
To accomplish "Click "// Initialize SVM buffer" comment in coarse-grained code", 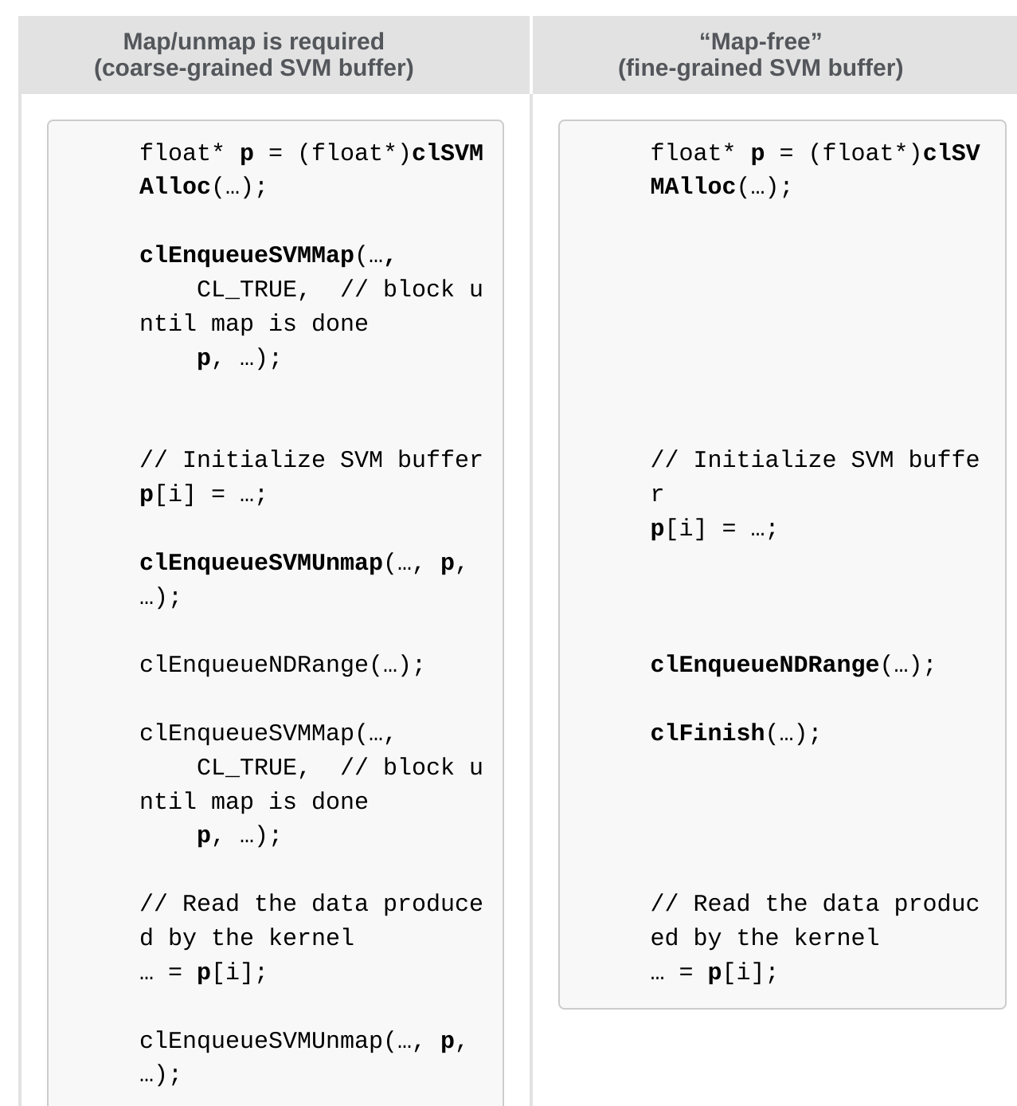I will pyautogui.click(x=311, y=460).
